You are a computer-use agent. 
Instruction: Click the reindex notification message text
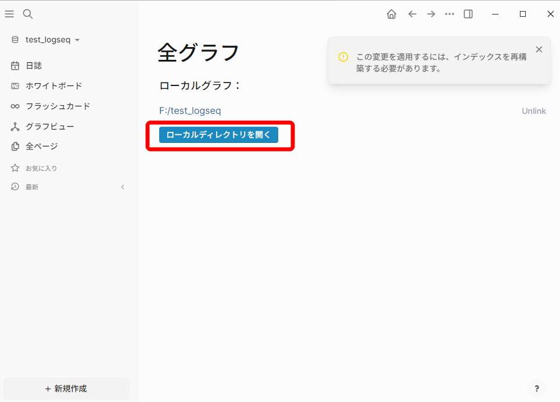[x=441, y=63]
